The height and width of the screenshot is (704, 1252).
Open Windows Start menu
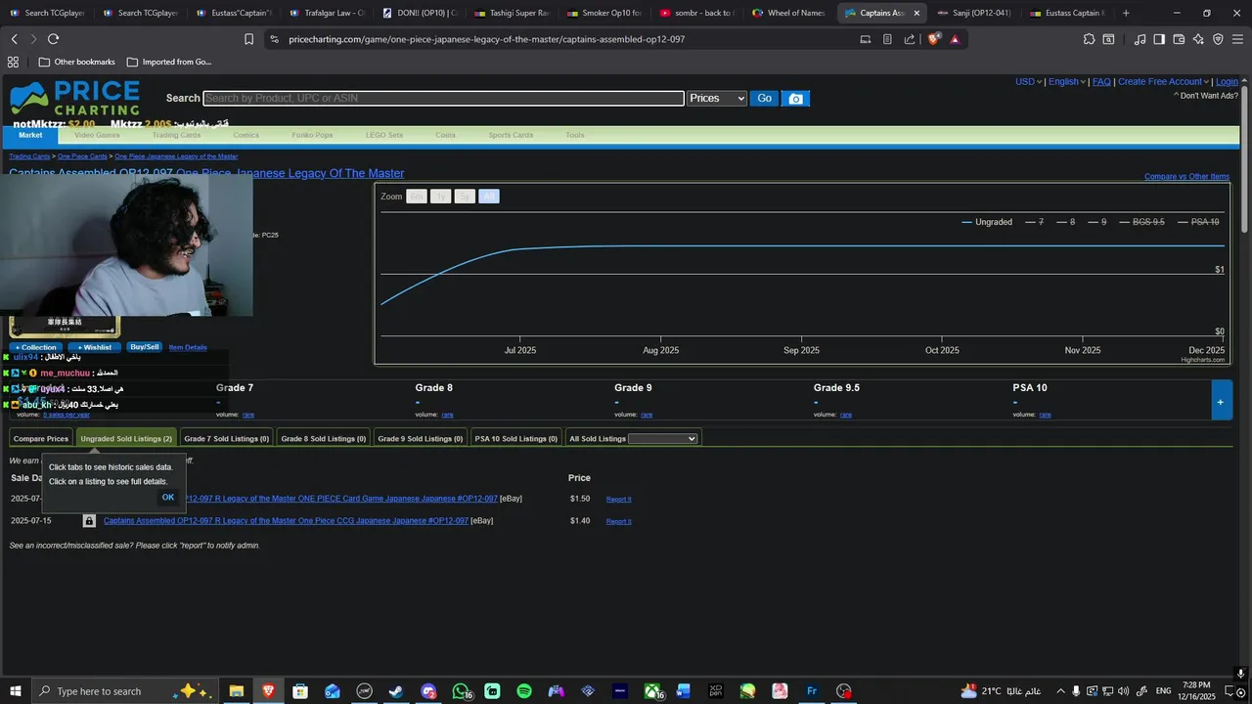pyautogui.click(x=16, y=691)
